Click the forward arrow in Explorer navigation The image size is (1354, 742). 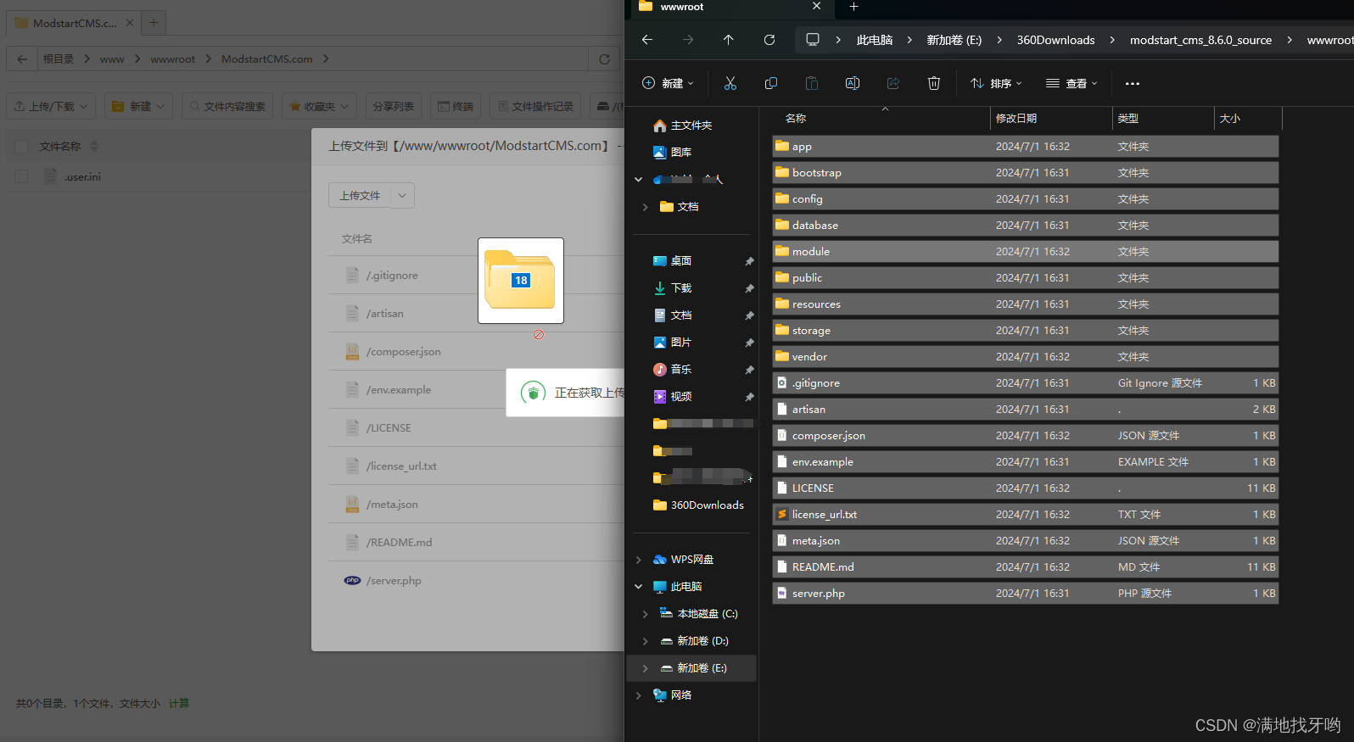tap(688, 40)
